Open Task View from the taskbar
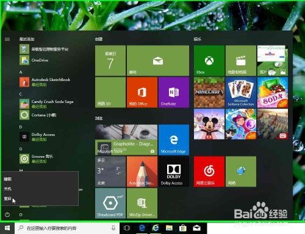 pyautogui.click(x=127, y=228)
